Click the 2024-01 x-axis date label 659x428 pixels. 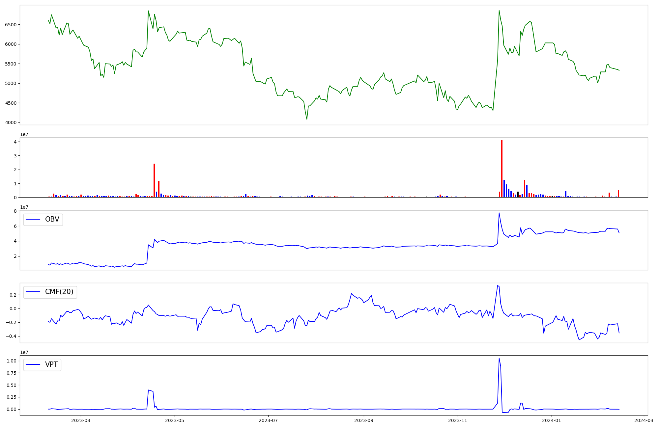pos(552,420)
